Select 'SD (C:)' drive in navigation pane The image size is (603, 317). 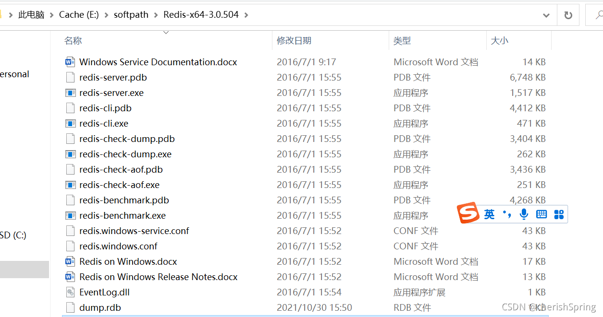tap(13, 235)
